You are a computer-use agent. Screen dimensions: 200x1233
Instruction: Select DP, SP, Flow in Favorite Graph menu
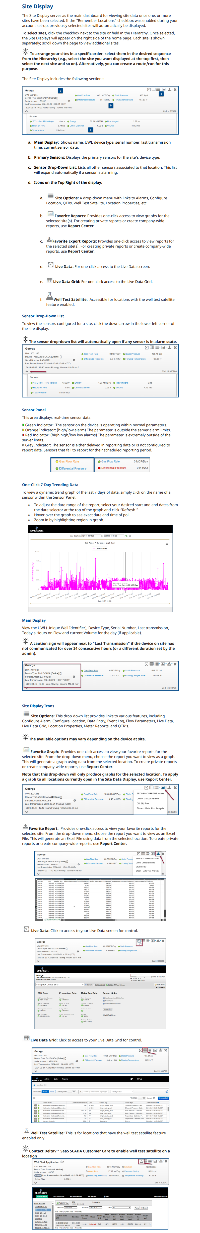pos(143,804)
